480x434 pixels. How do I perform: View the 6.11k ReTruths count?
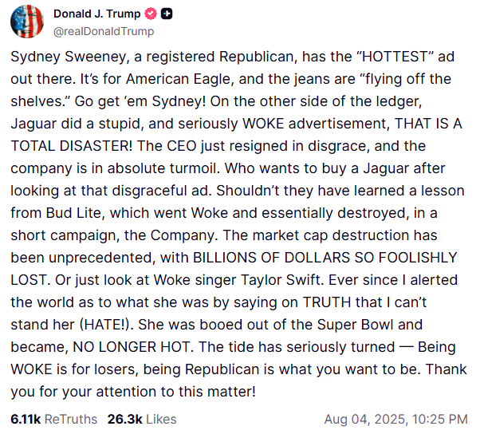point(26,419)
